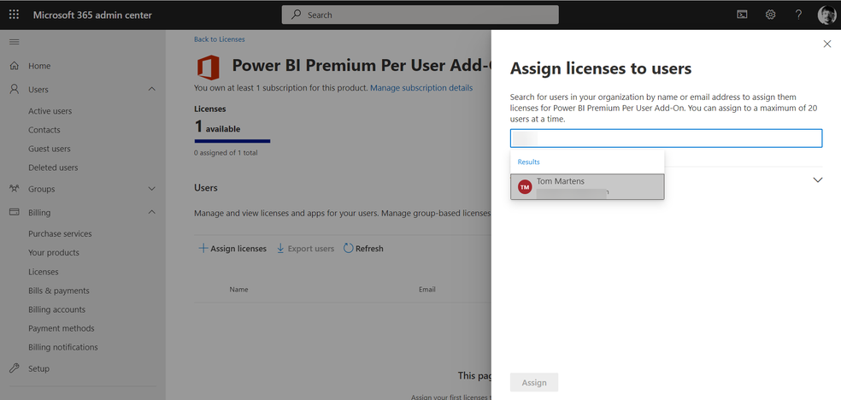This screenshot has width=841, height=400.
Task: Focus the user search input in panel
Action: (666, 138)
